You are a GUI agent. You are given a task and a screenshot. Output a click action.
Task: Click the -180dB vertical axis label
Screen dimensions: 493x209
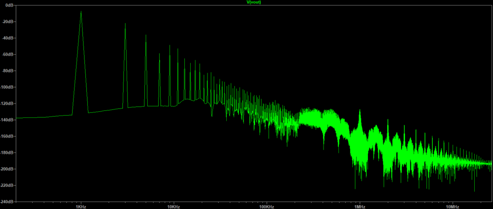tap(7, 152)
